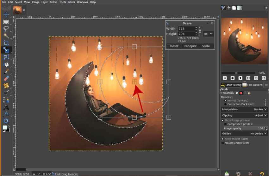The height and width of the screenshot is (176, 269).
Task: Select the Move tool in the toolbox
Action: point(6,15)
